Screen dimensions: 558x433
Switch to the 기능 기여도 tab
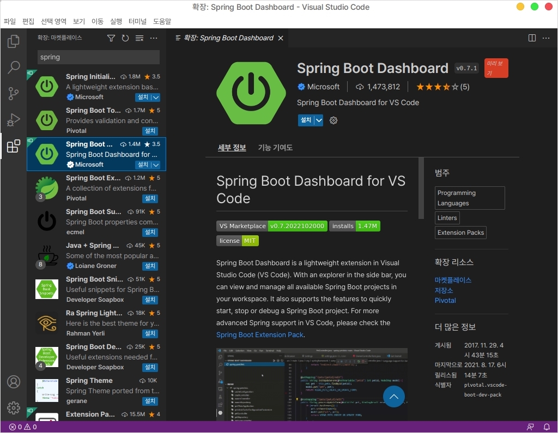coord(275,148)
